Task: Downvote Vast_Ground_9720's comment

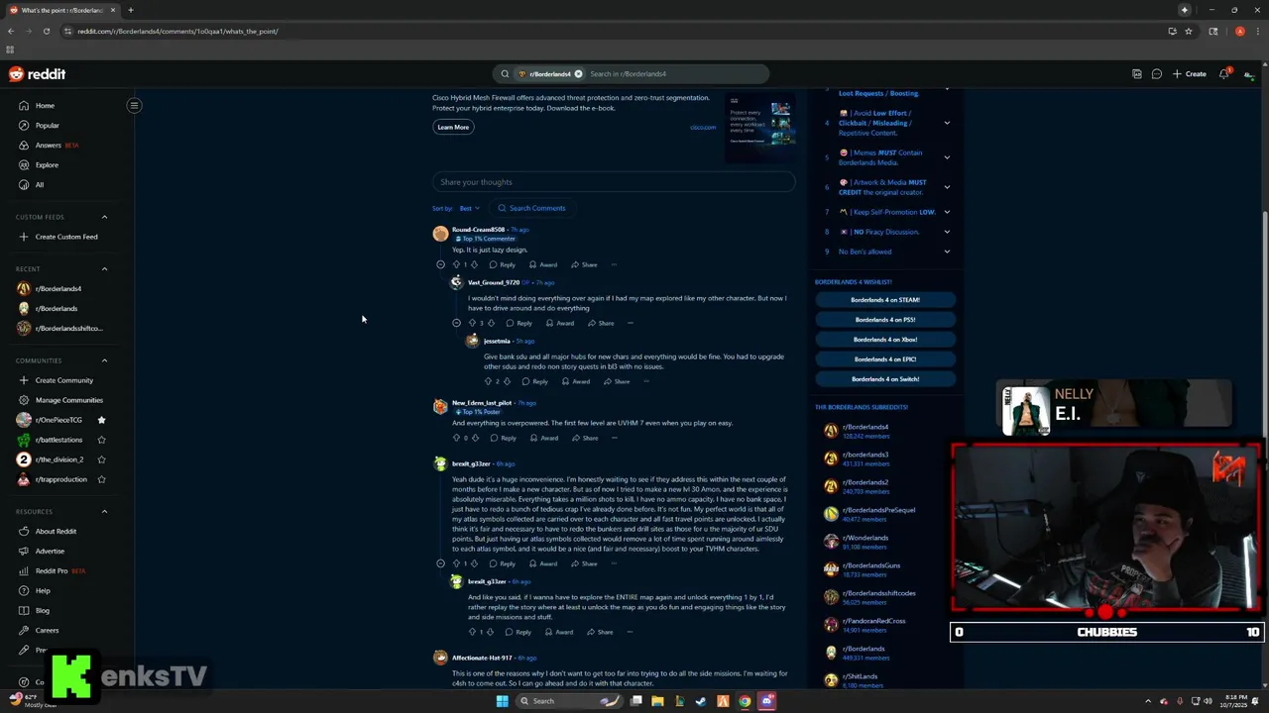Action: point(491,323)
